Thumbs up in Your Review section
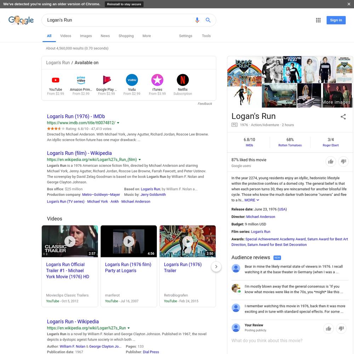The width and height of the screenshot is (354, 354). point(329,329)
